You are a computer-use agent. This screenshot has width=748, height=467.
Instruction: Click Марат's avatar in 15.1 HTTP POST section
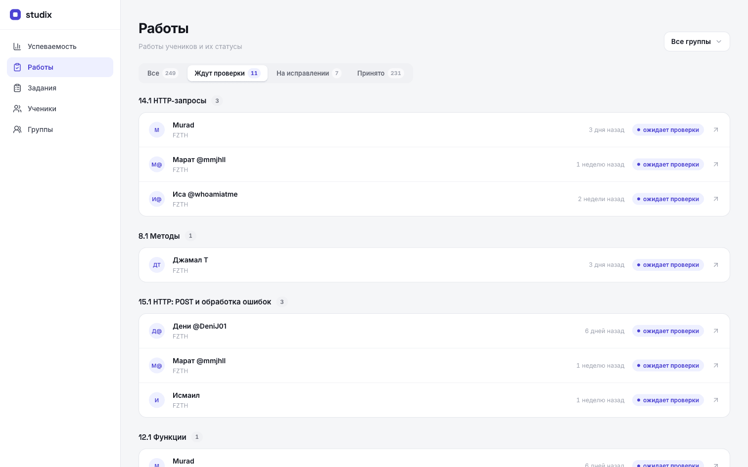(x=157, y=366)
